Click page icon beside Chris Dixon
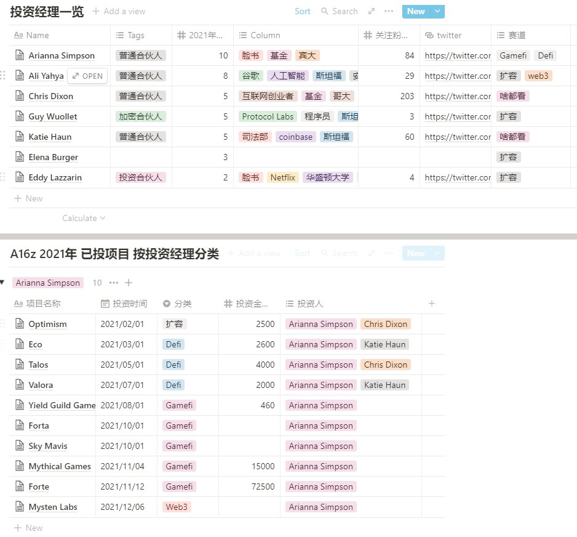 (x=20, y=96)
